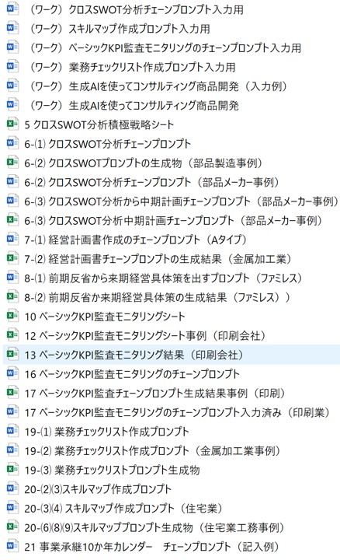The width and height of the screenshot is (340, 560).
Task: Select file name 16 ベーシックKPI監査モニタリングのチェーンプロンプト
Action: tap(132, 374)
